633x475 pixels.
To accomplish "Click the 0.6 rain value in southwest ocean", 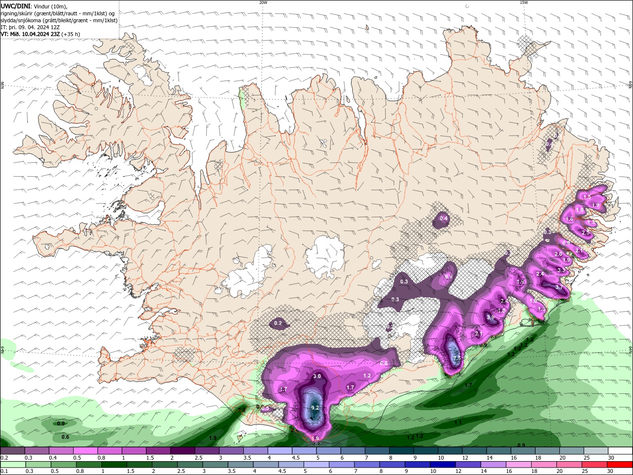I will (65, 437).
